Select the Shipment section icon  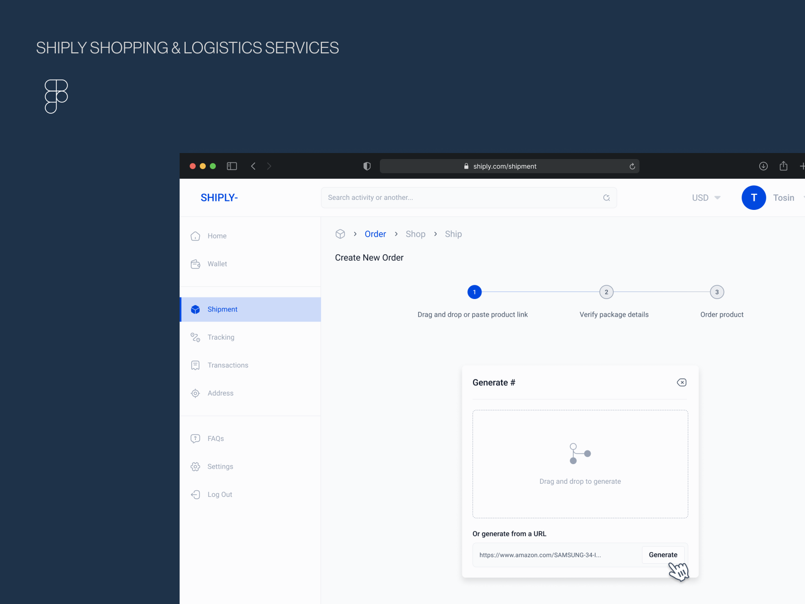[x=195, y=309]
